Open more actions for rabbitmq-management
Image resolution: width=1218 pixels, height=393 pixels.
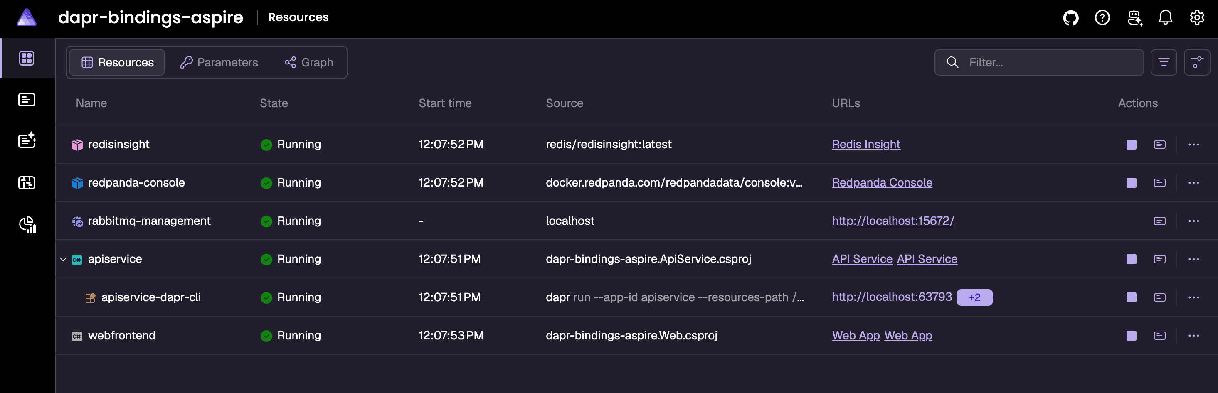pyautogui.click(x=1194, y=221)
